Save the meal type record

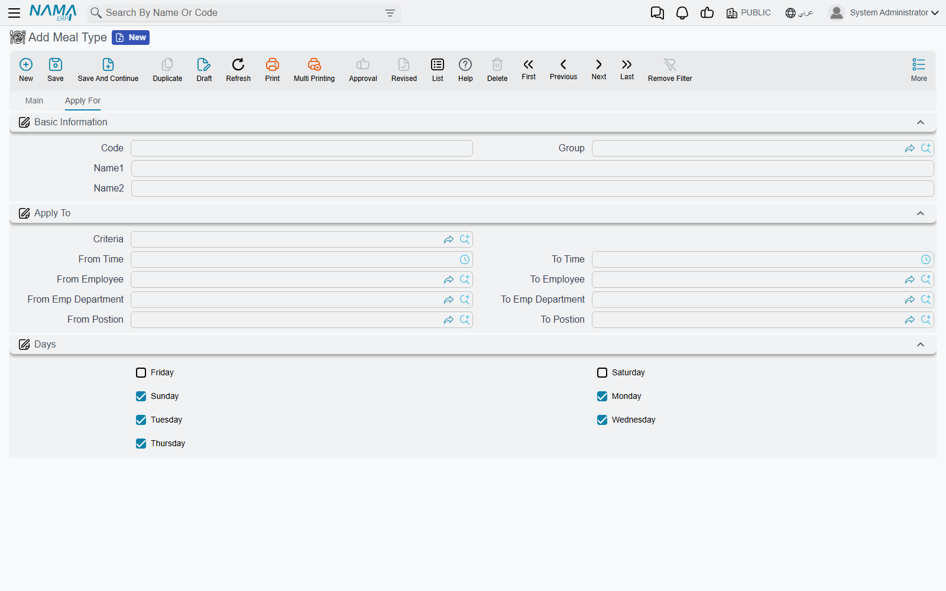coord(56,70)
